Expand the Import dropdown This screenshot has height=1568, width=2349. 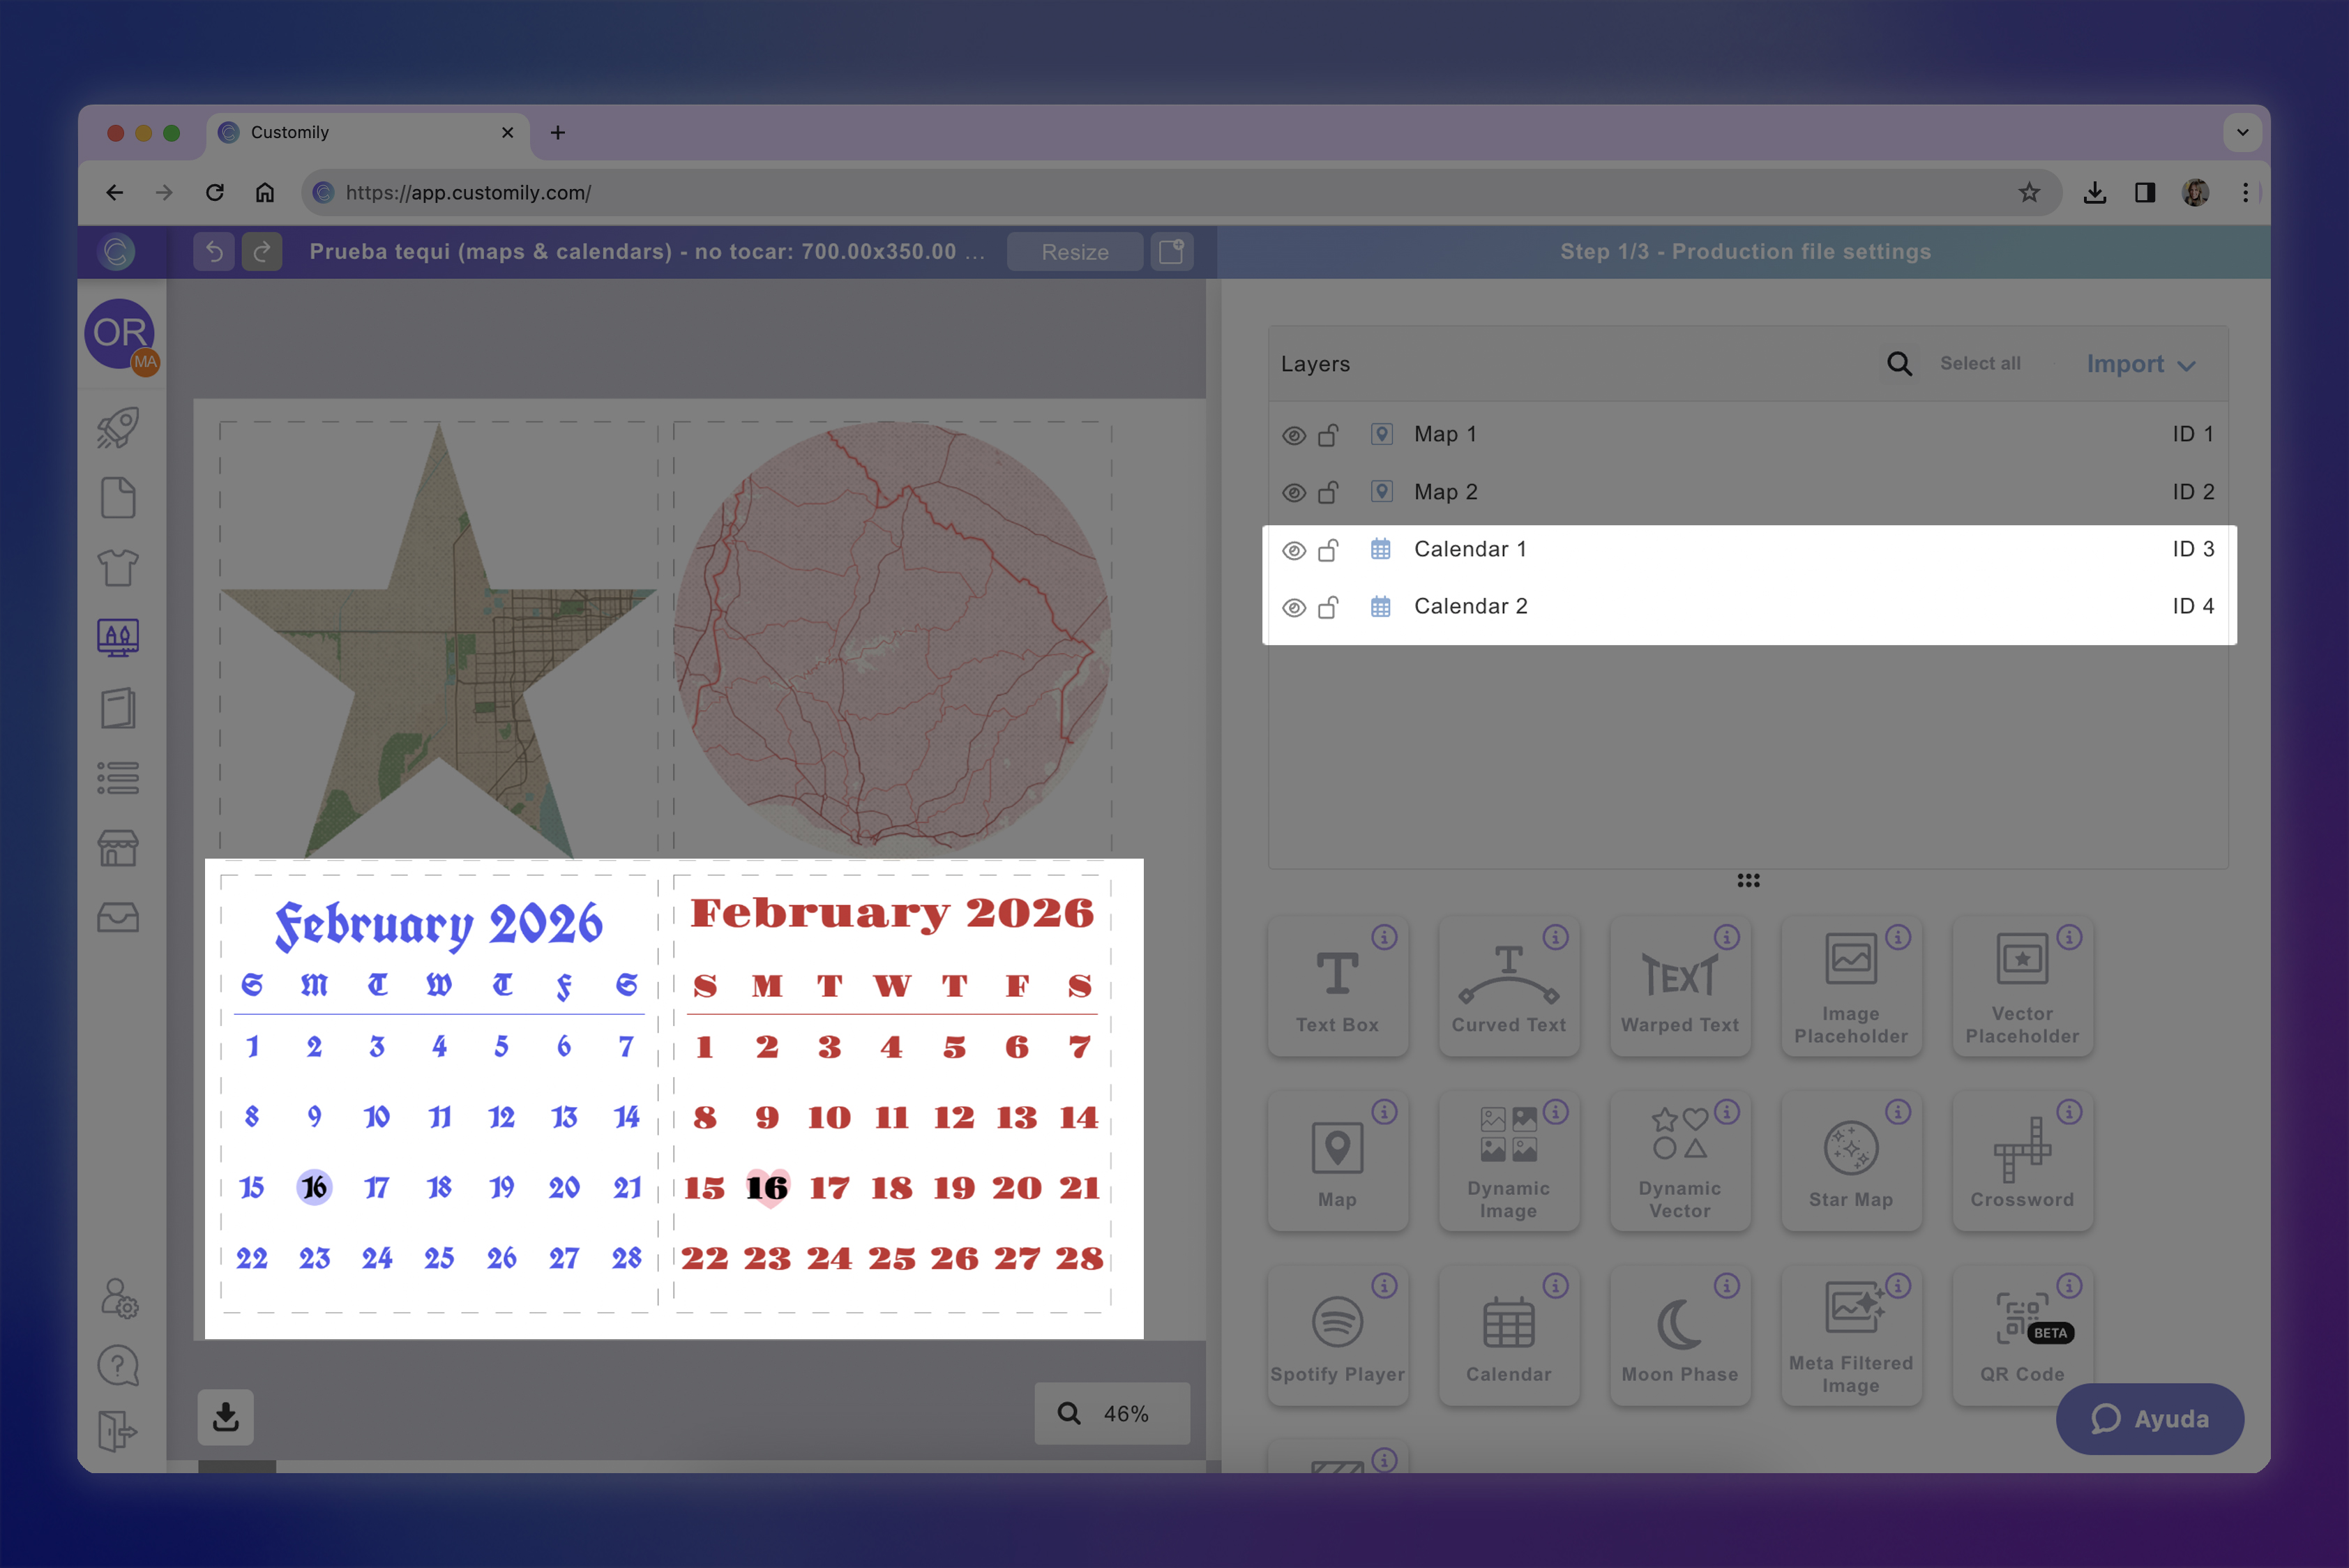coord(2139,364)
